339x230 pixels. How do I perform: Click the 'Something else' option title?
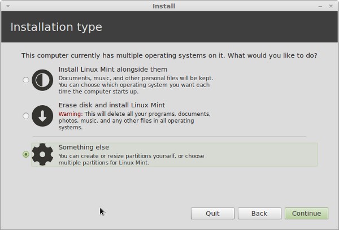[84, 147]
